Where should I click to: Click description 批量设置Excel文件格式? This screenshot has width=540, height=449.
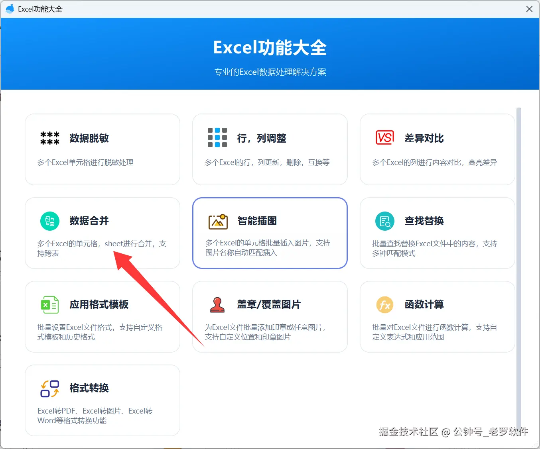pyautogui.click(x=100, y=332)
